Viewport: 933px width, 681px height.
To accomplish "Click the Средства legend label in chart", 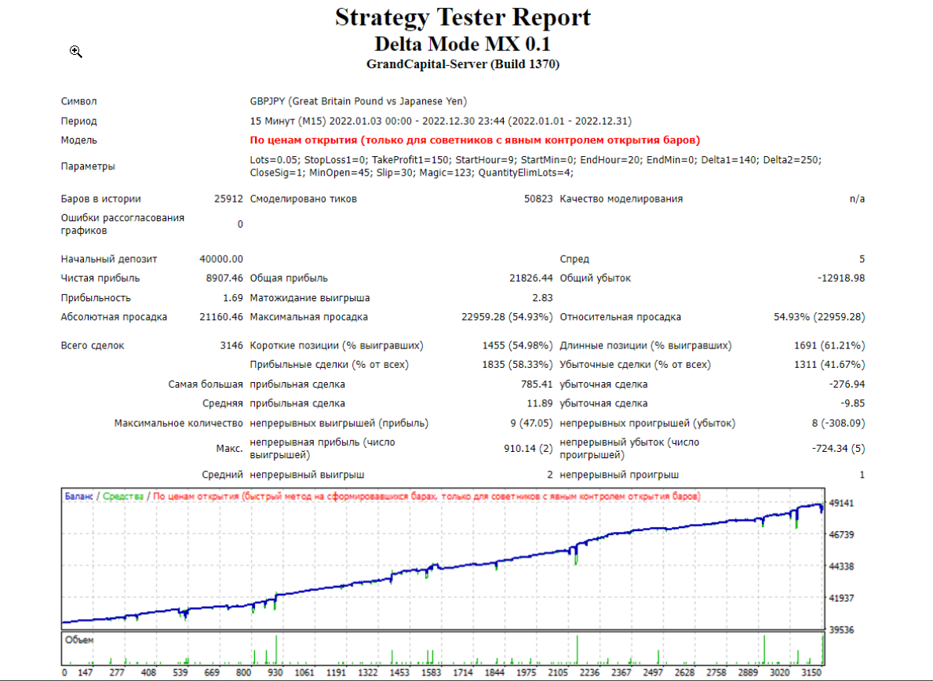I will coord(123,496).
